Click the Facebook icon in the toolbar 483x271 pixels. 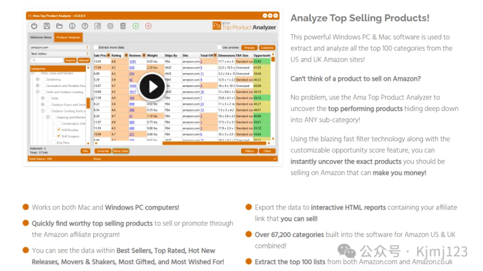98,26
